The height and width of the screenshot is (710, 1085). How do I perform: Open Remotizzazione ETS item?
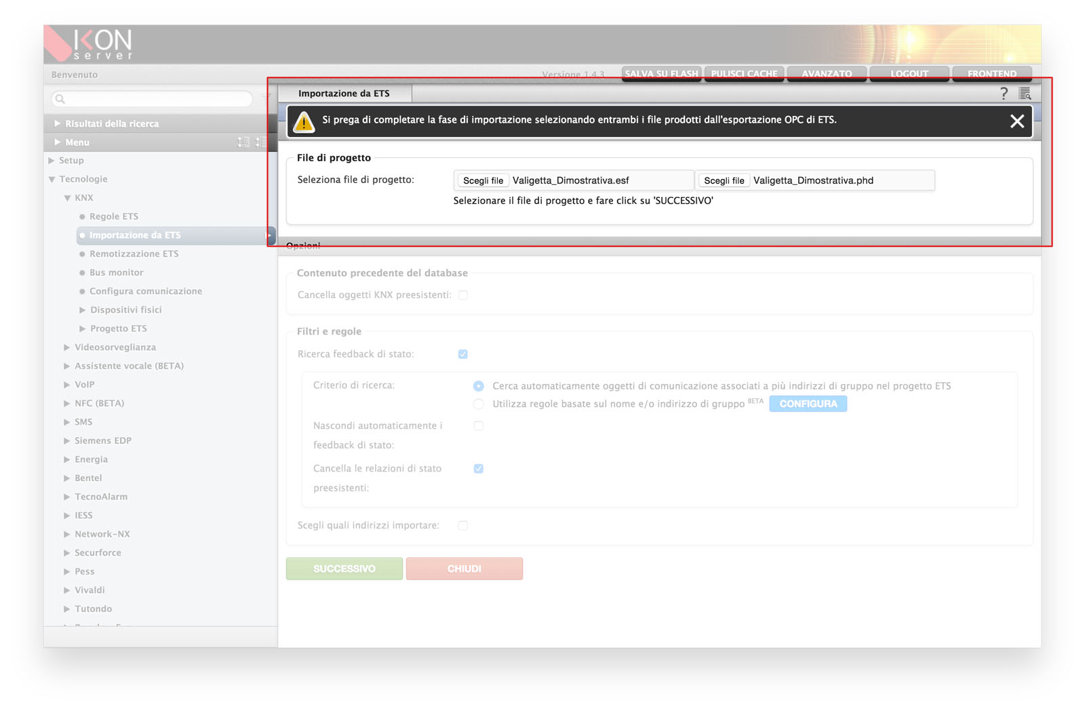point(134,254)
